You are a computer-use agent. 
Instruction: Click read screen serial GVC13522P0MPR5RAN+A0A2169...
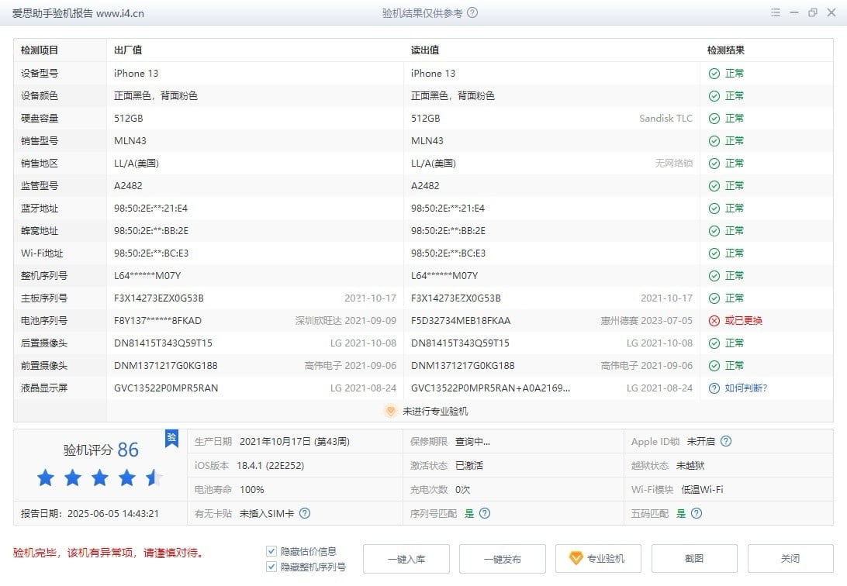tap(490, 388)
